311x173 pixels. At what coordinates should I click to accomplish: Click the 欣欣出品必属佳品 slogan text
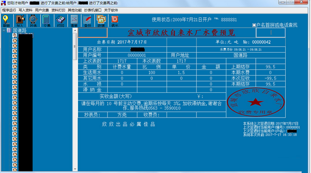click(129, 124)
